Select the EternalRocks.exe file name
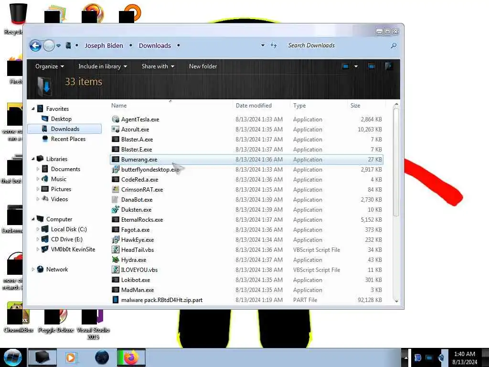Image resolution: width=489 pixels, height=367 pixels. click(x=142, y=219)
